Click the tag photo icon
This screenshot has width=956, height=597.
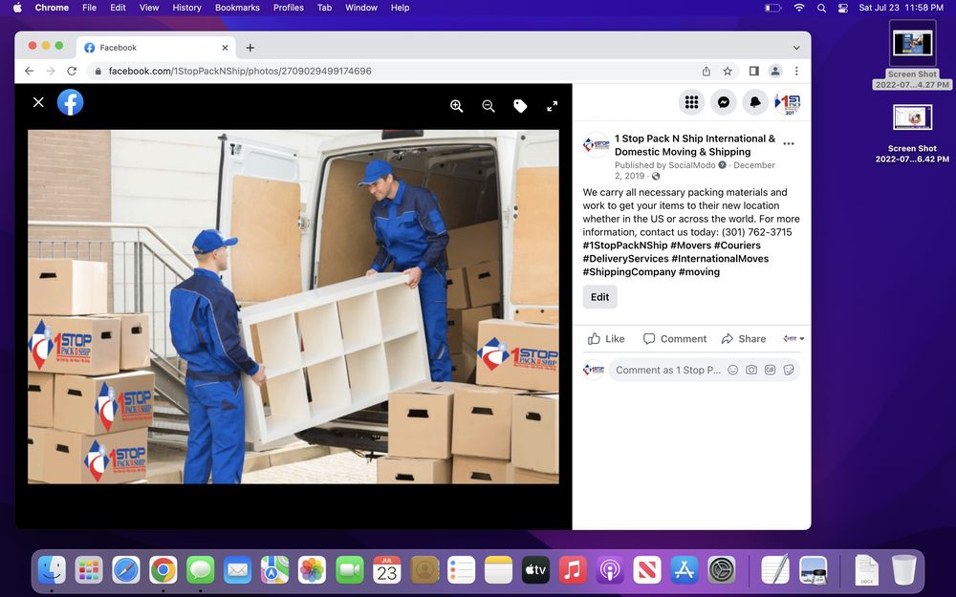pos(520,106)
